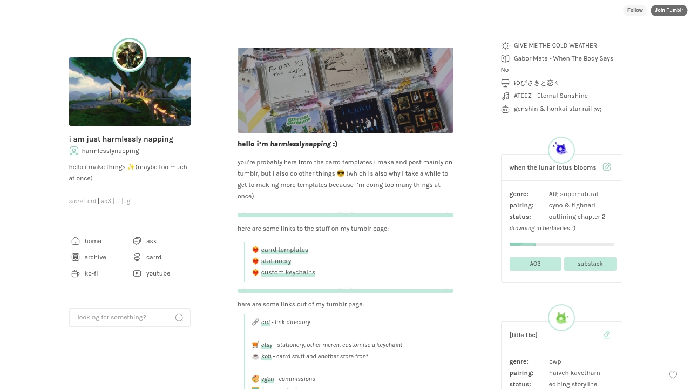This screenshot has height=389, width=691.
Task: Click the music note icon beside ATEEZ
Action: 505,96
